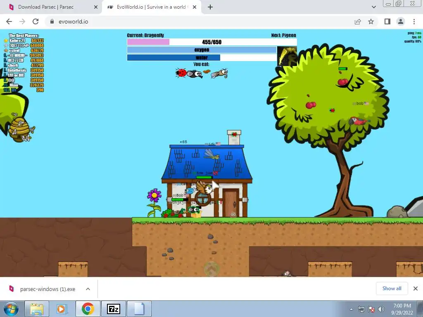Click the Action Center flag icon

point(371,309)
